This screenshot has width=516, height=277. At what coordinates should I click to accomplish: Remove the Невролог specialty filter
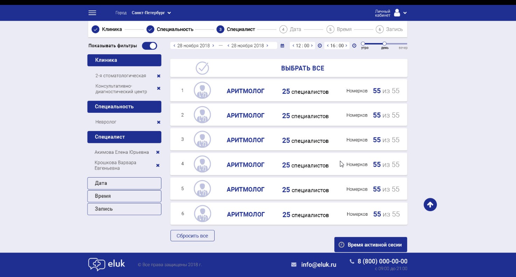point(159,122)
